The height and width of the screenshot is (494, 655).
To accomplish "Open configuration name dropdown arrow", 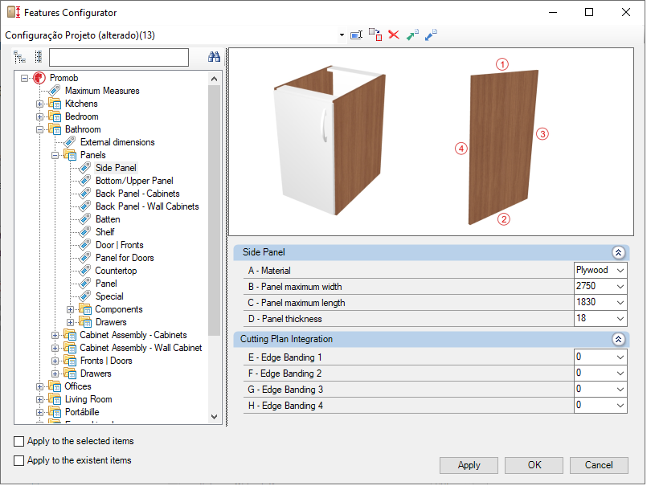I will [342, 35].
